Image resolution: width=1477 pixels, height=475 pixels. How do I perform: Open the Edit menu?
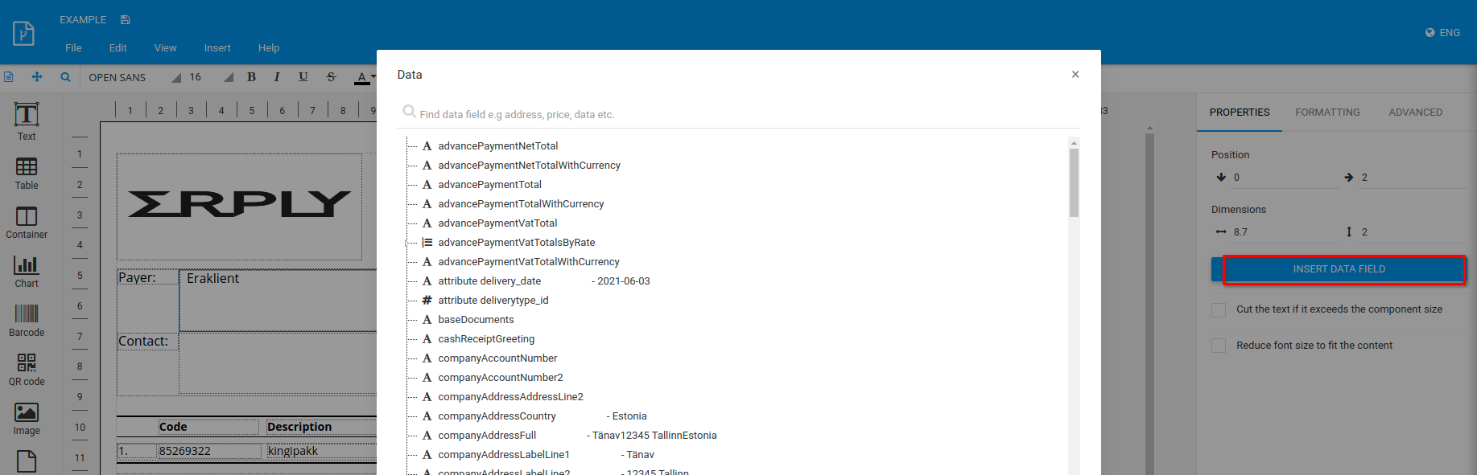(x=118, y=48)
